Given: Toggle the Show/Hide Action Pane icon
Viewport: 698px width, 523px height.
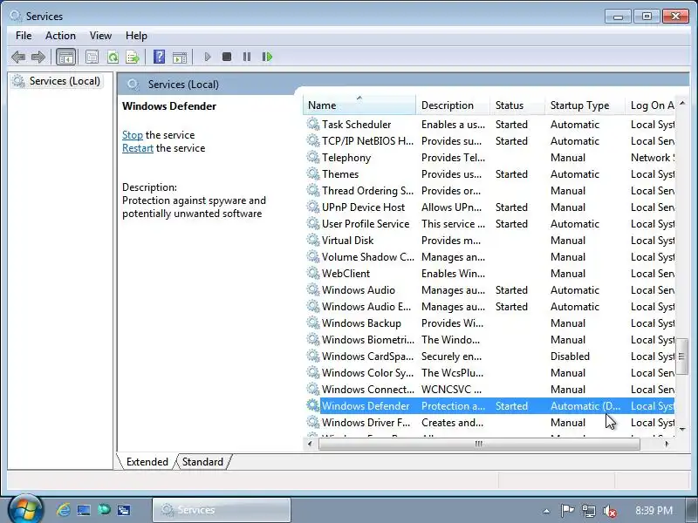Looking at the screenshot, I should [x=180, y=57].
